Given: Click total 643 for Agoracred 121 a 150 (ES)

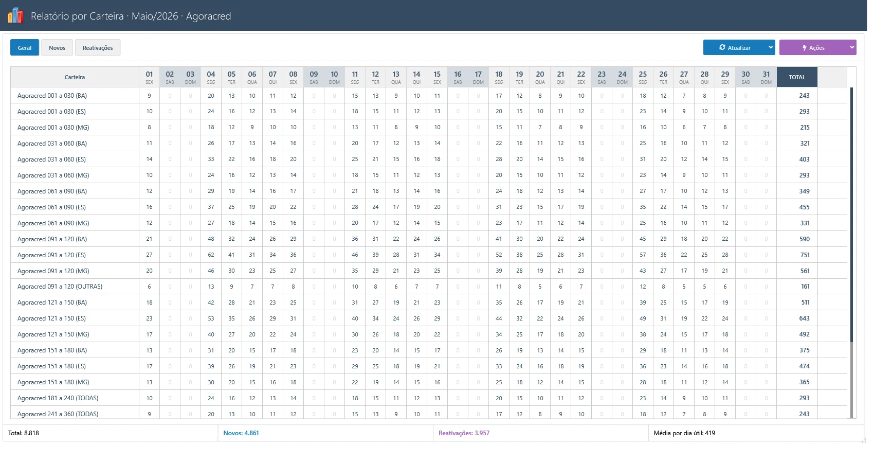Looking at the screenshot, I should (805, 318).
